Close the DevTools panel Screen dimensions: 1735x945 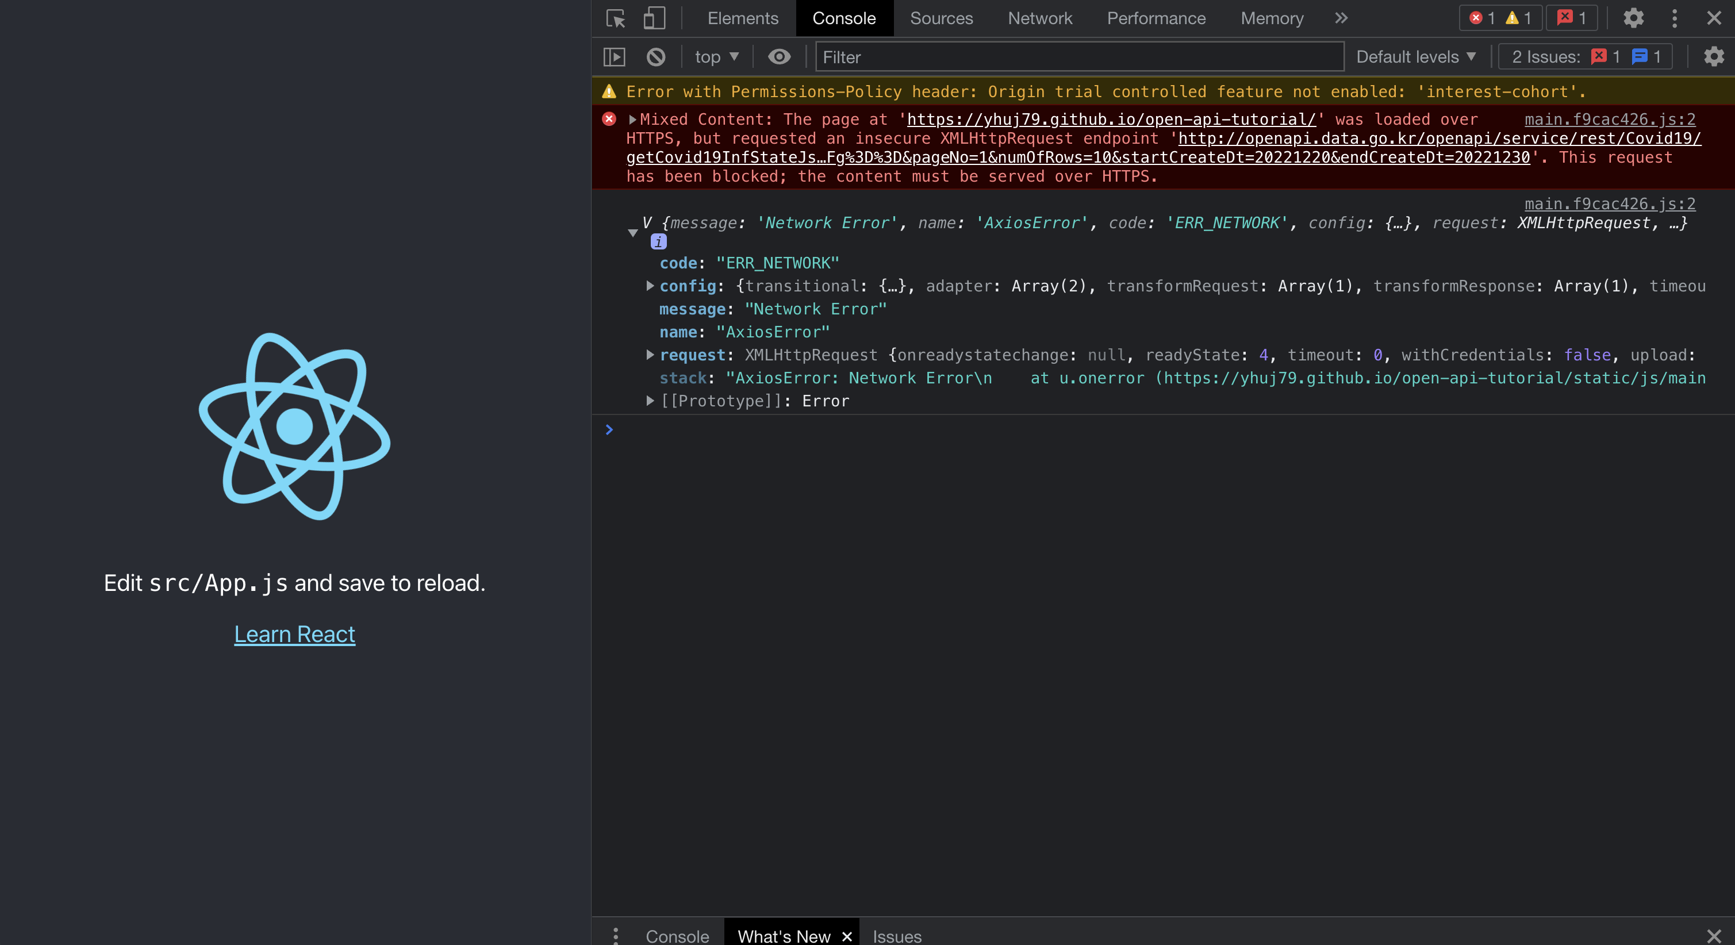click(x=1714, y=18)
